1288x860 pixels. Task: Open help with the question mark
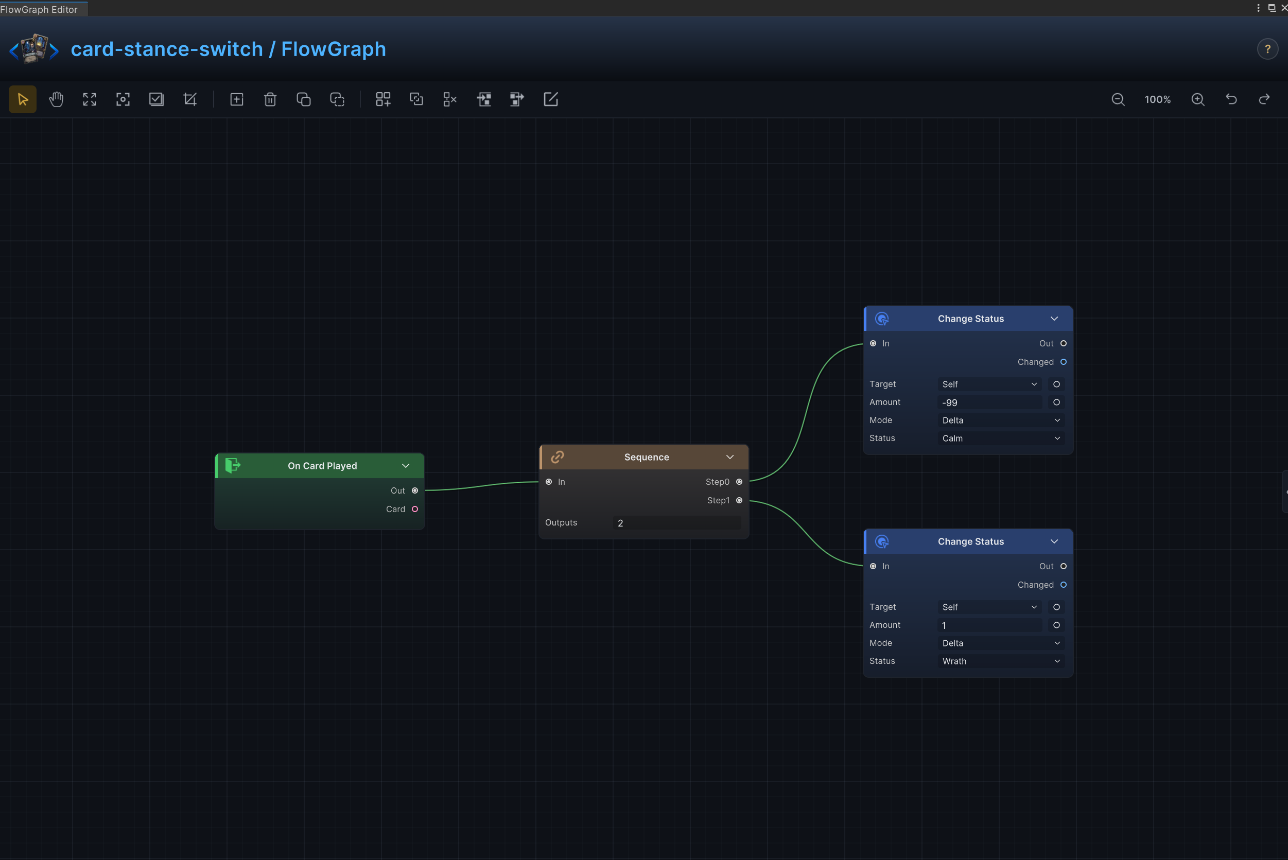1267,49
